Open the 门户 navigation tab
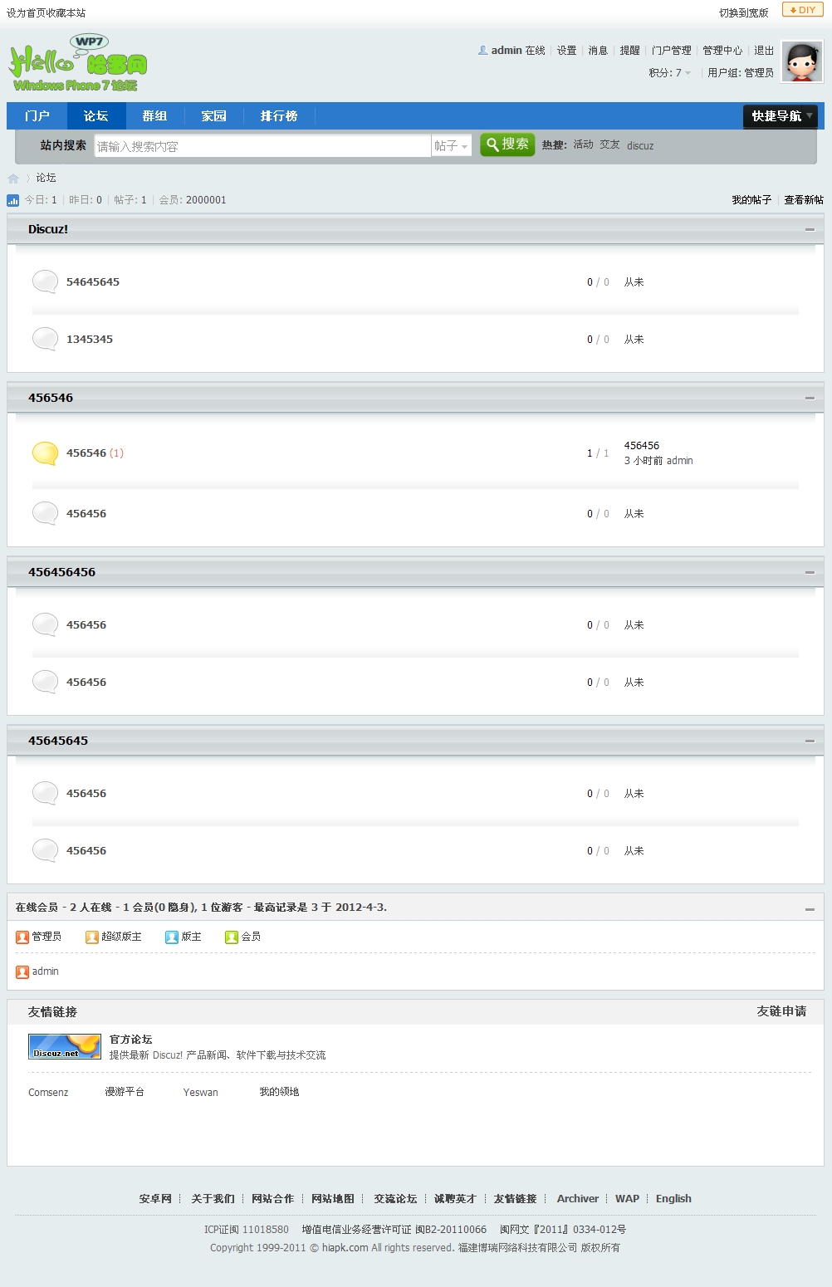This screenshot has width=832, height=1287. tap(37, 116)
